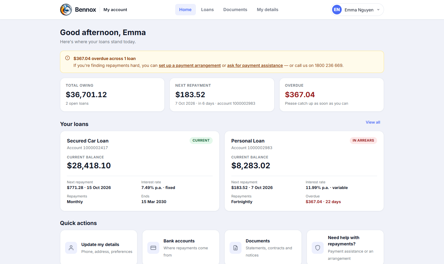Open the My details tab

(x=268, y=10)
